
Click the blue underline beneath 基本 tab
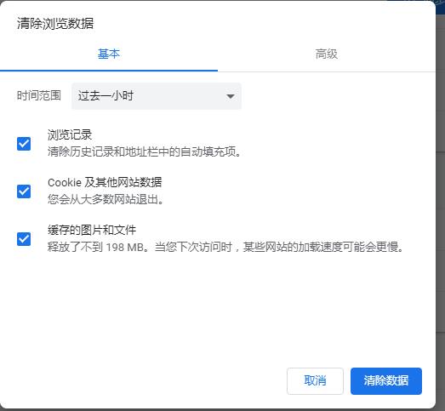(109, 71)
